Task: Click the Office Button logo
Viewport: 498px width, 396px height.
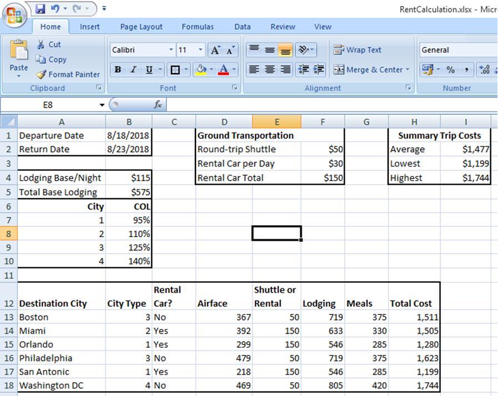Action: click(14, 14)
